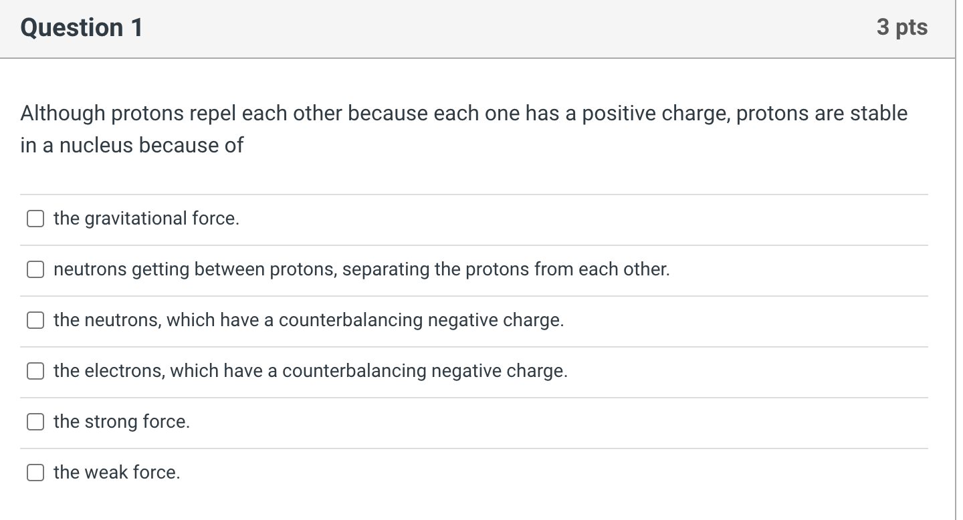Check the neutrons counterbalancing negative charge answer
This screenshot has height=520, width=963.
(x=35, y=320)
